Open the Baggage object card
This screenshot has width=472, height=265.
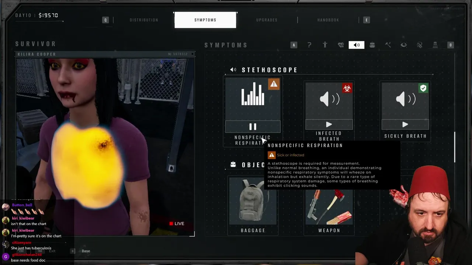coord(253,205)
